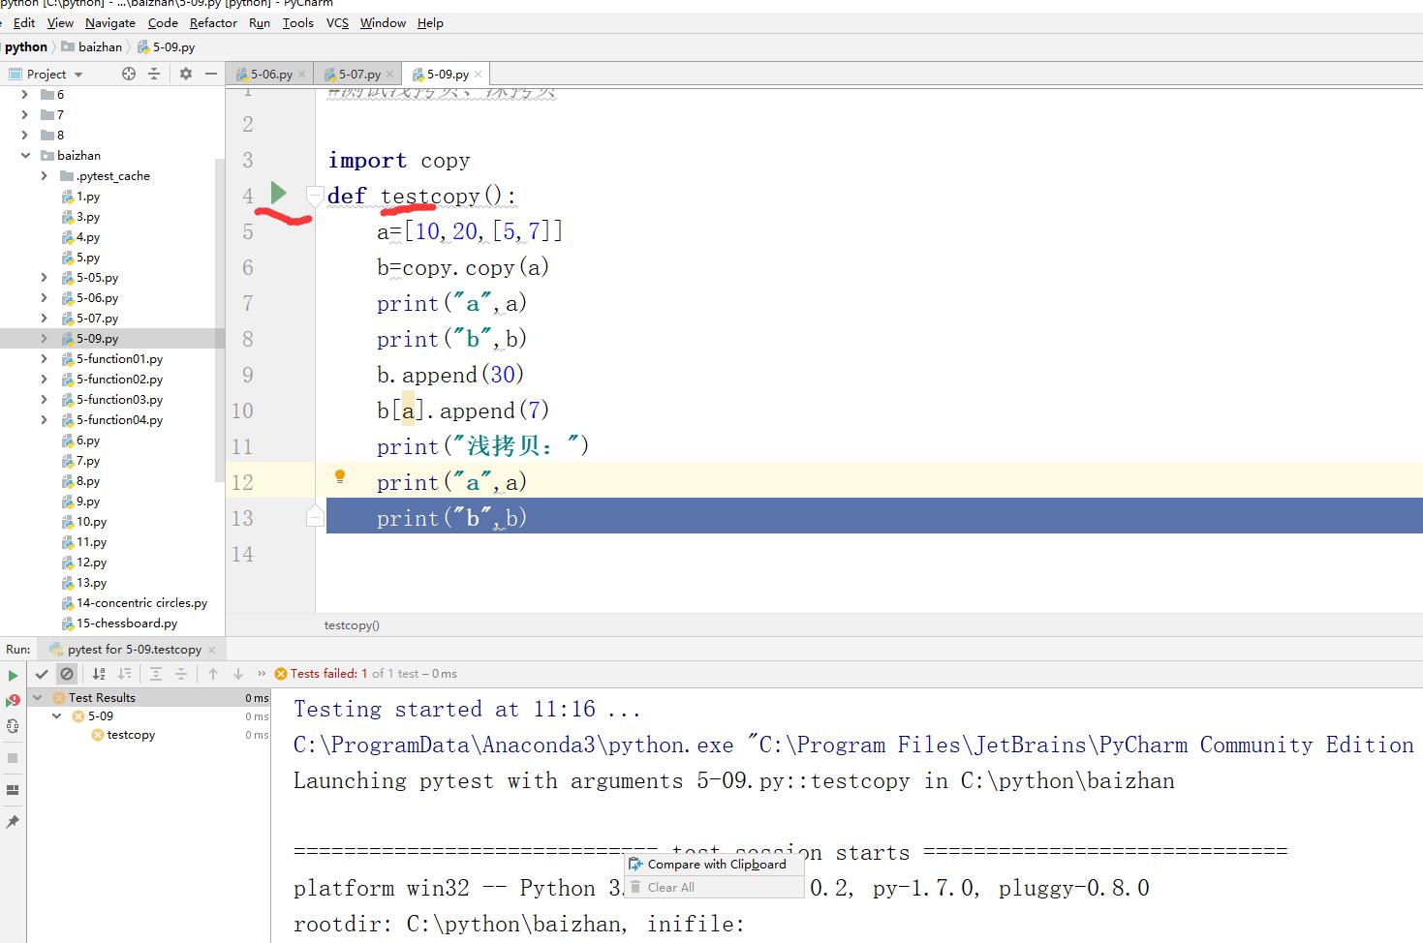Click the 5-09.py breadcrumb
Screen dimensions: 1423x943
pyautogui.click(x=167, y=46)
